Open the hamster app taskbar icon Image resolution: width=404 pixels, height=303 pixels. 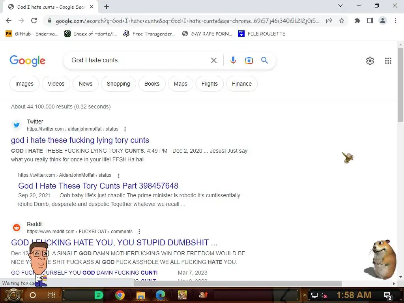point(182,295)
